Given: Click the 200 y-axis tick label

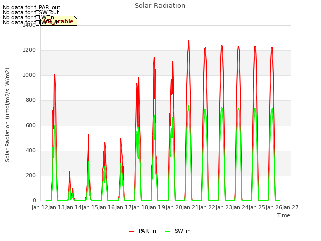Looking at the screenshot, I should (31, 175).
